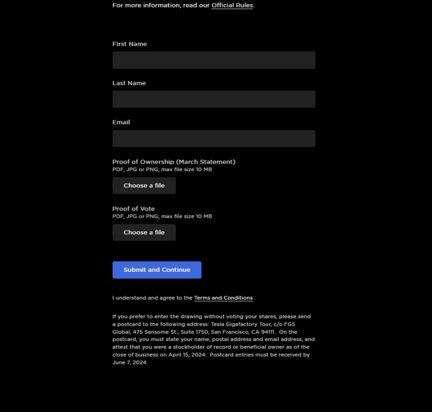Select the Last Name input box
Screen dimensions: 432x412
click(214, 99)
